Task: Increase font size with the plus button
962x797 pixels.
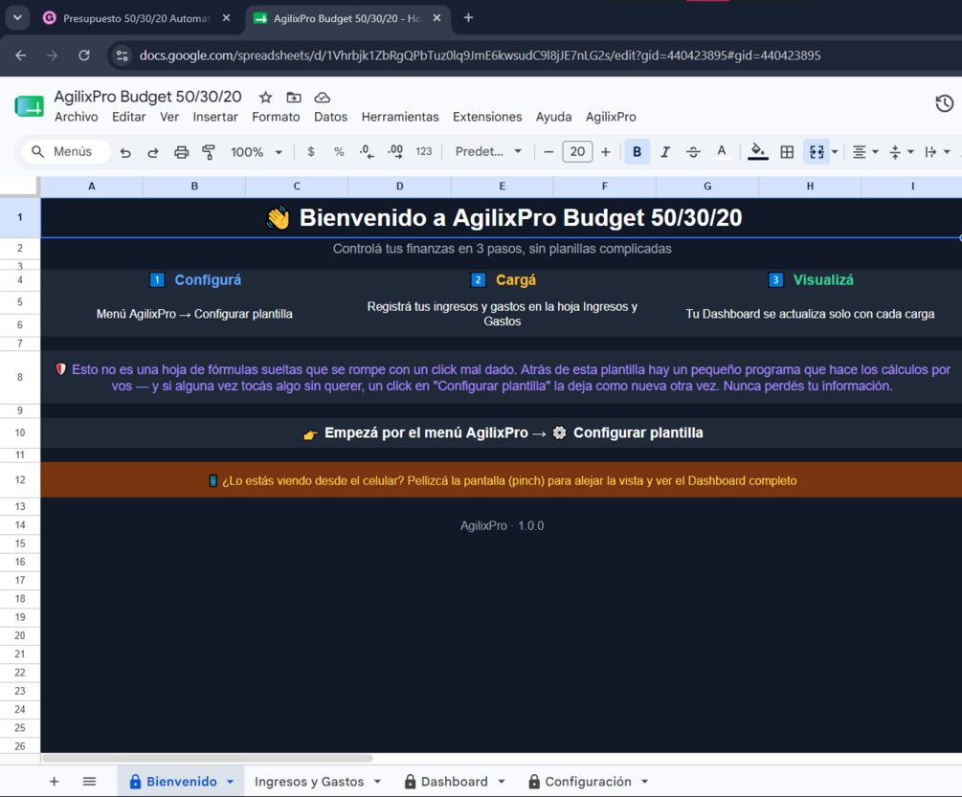Action: [606, 151]
